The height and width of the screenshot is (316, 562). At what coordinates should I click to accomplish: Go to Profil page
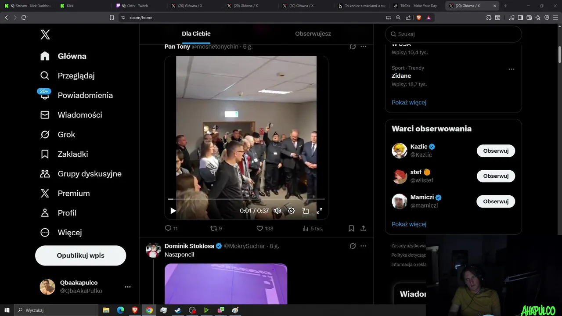coord(58,213)
